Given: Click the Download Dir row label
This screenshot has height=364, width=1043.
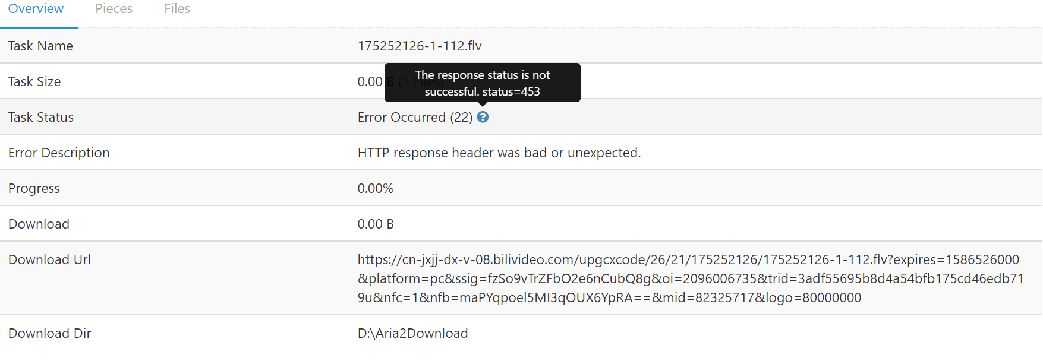Looking at the screenshot, I should [x=49, y=333].
